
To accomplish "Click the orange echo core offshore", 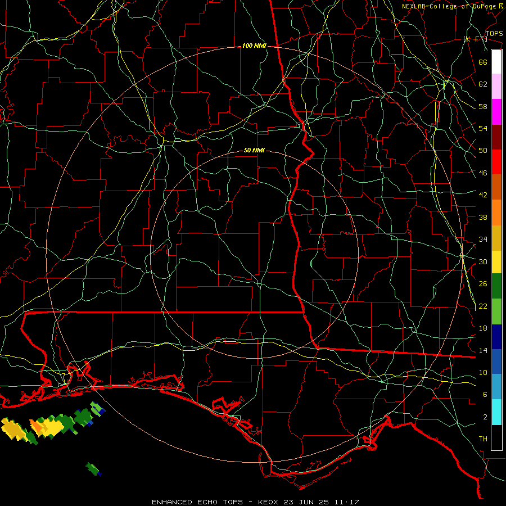I will pyautogui.click(x=37, y=426).
